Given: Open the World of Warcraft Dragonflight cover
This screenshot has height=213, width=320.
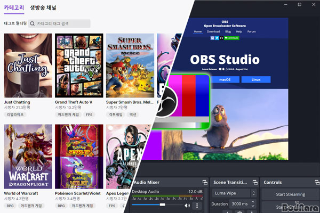Looking at the screenshot, I should point(28,157).
